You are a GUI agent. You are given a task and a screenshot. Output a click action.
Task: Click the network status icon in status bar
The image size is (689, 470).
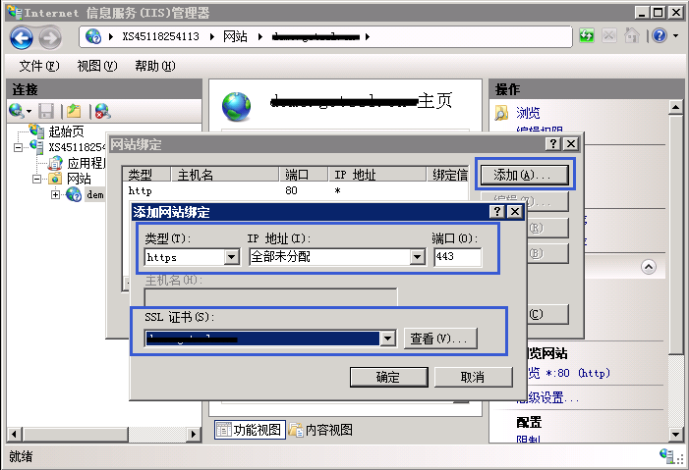tap(666, 455)
